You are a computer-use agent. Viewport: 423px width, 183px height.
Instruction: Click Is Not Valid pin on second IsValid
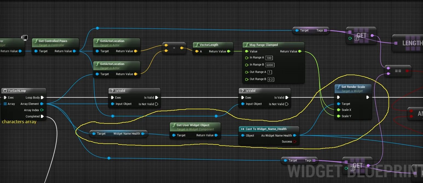(x=287, y=104)
